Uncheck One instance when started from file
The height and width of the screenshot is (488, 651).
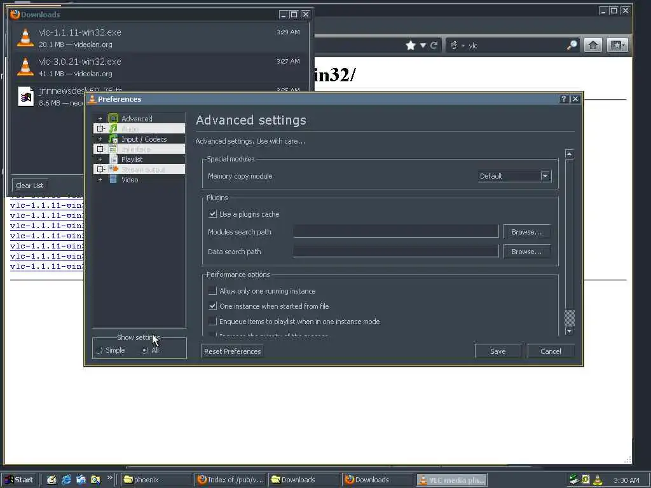coord(212,306)
